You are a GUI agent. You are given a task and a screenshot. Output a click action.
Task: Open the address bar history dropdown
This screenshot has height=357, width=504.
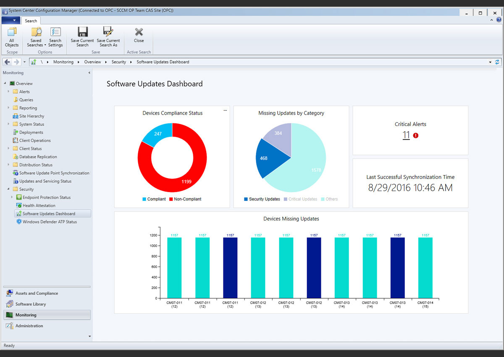pyautogui.click(x=490, y=62)
